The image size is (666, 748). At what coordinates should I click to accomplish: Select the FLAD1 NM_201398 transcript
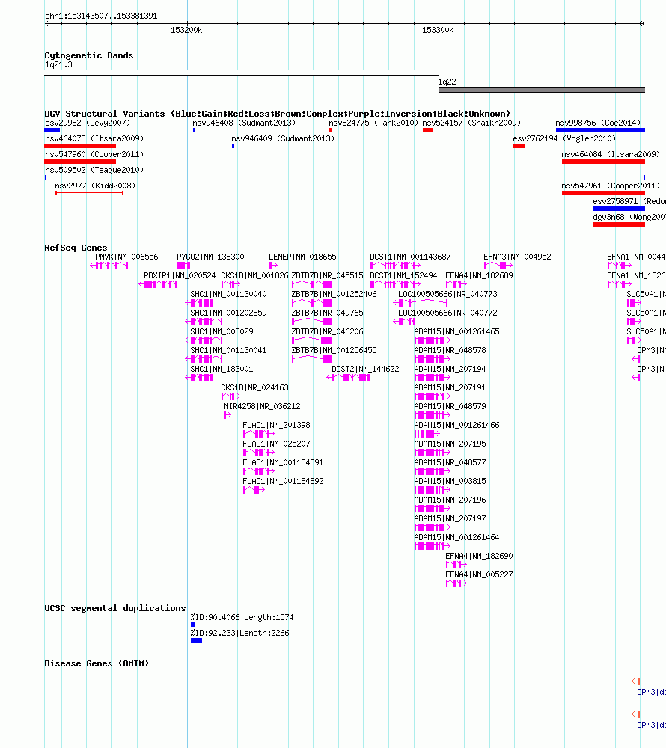259,434
